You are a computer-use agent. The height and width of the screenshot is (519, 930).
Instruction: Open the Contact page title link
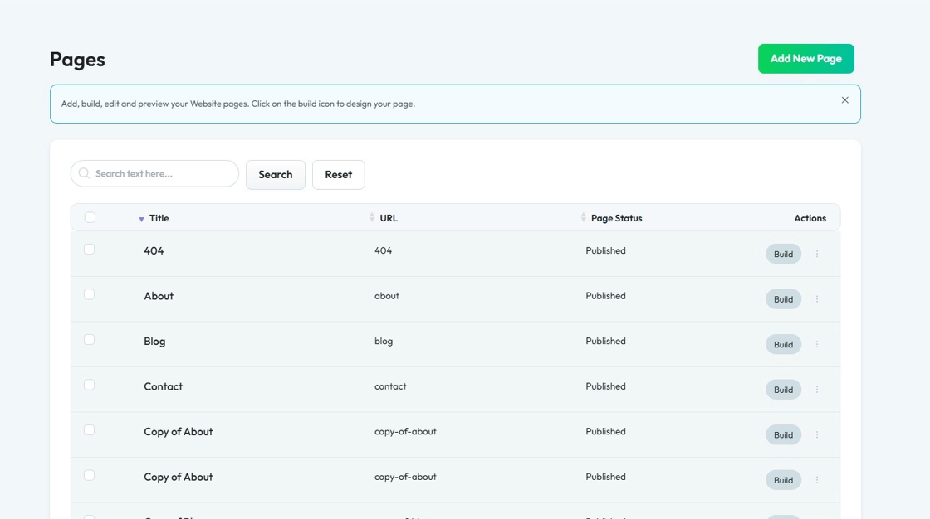pyautogui.click(x=163, y=386)
